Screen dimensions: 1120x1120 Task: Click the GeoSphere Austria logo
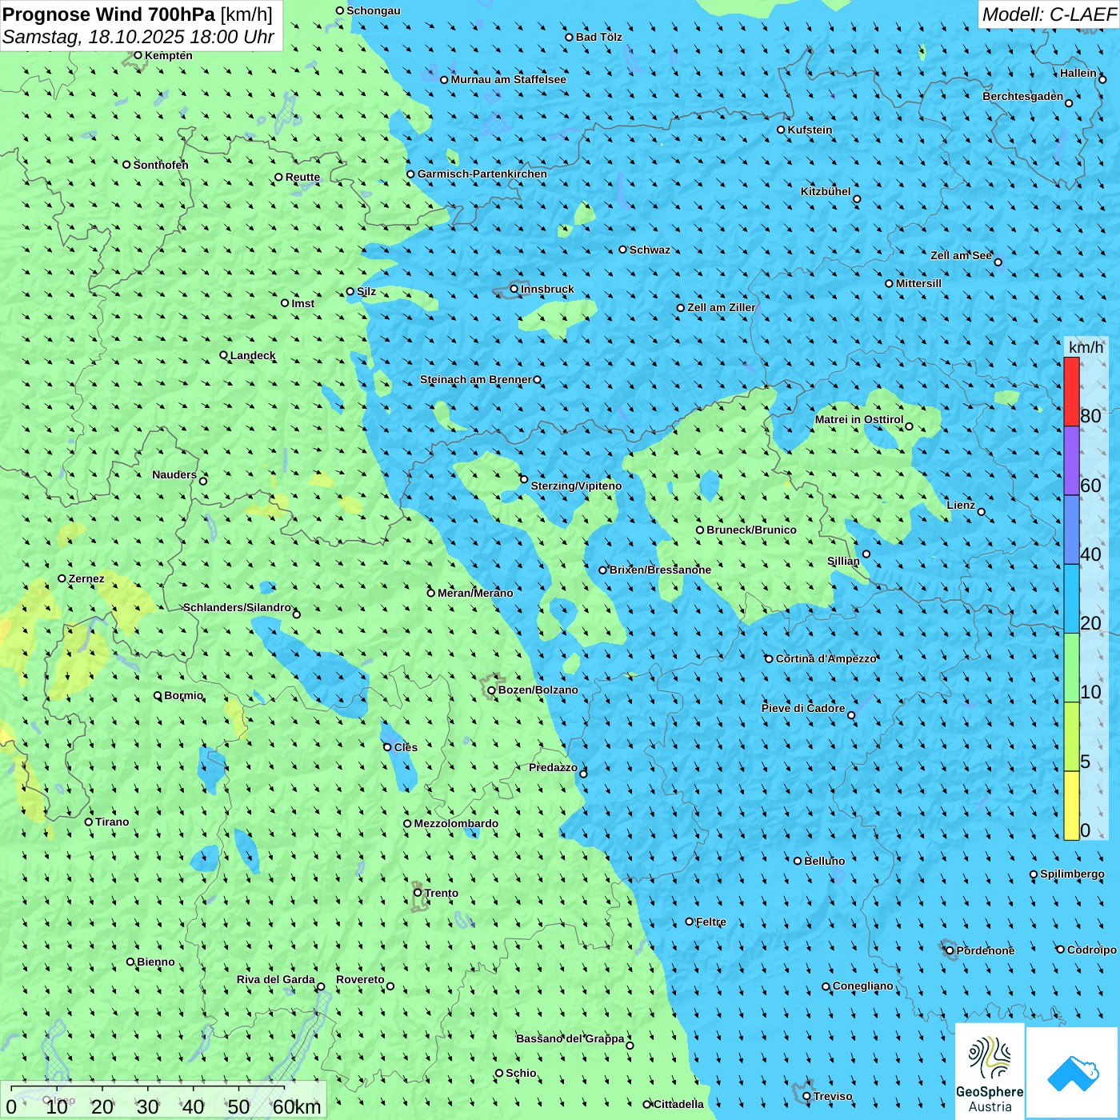tap(990, 1072)
